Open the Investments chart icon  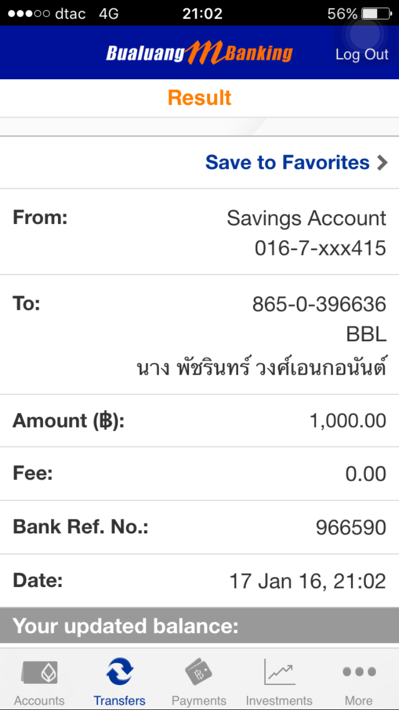pos(279,672)
